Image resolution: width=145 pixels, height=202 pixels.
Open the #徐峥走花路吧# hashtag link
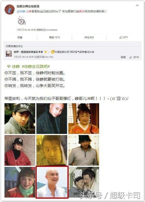(x=36, y=66)
